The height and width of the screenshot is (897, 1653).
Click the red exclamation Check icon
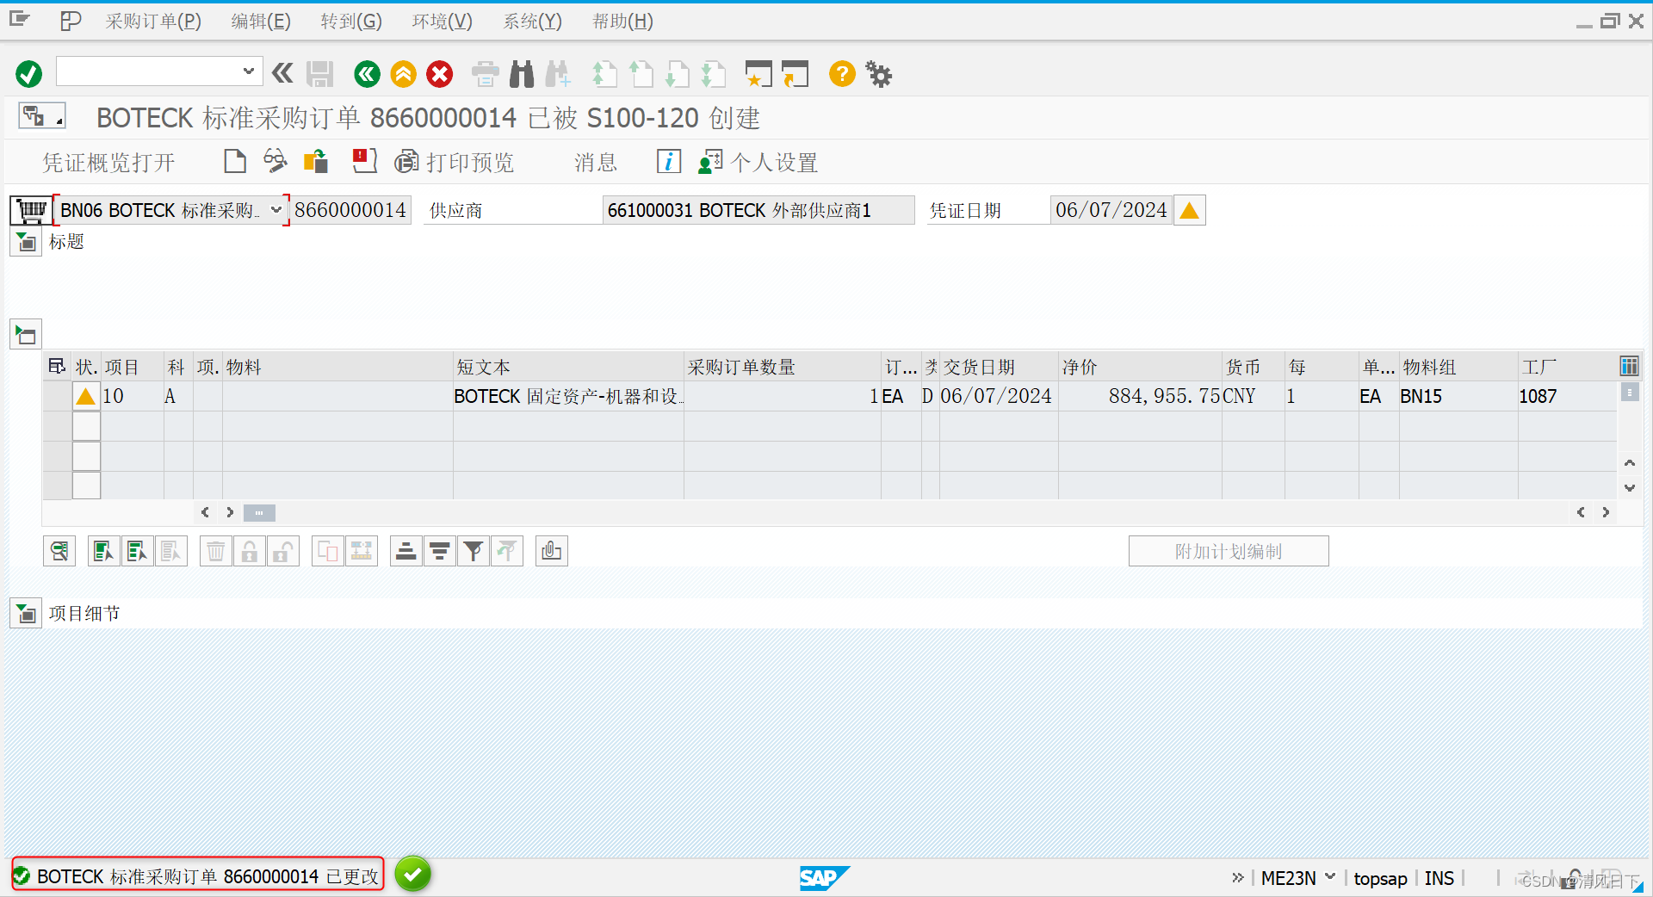click(364, 161)
